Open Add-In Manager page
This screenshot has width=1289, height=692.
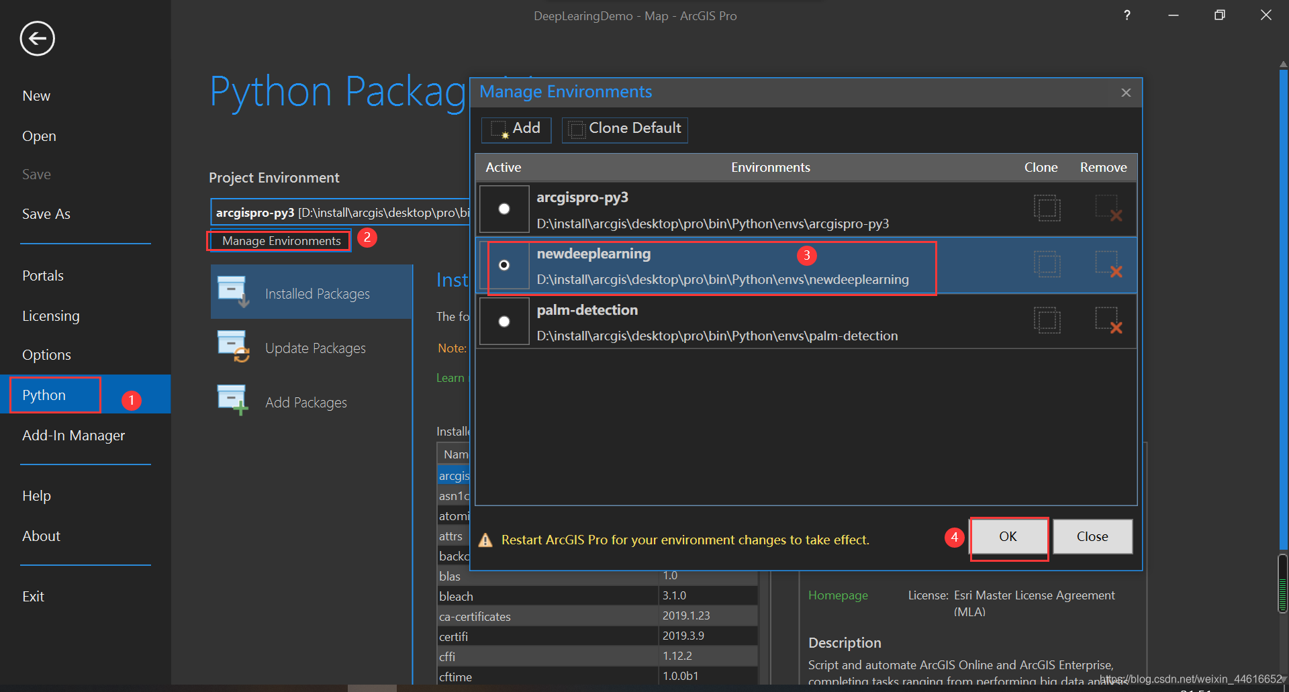(74, 436)
